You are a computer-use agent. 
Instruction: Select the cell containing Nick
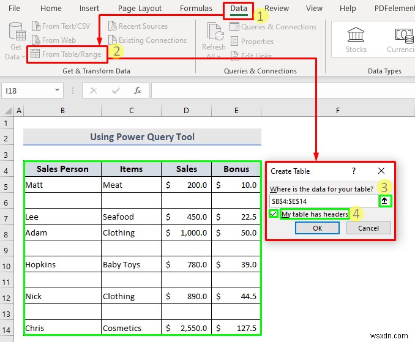click(x=62, y=296)
